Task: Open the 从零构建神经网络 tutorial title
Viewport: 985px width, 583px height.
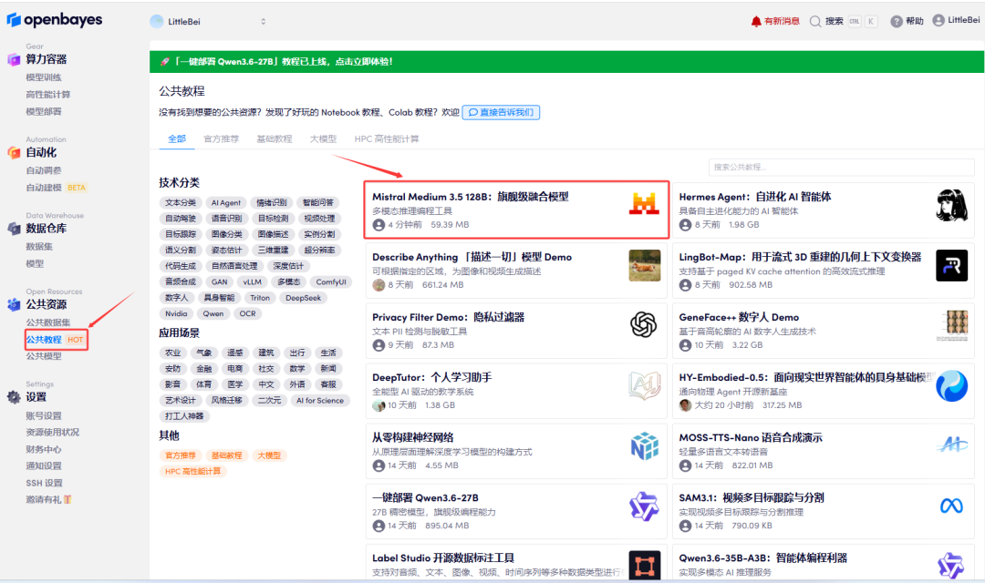Action: pyautogui.click(x=413, y=437)
